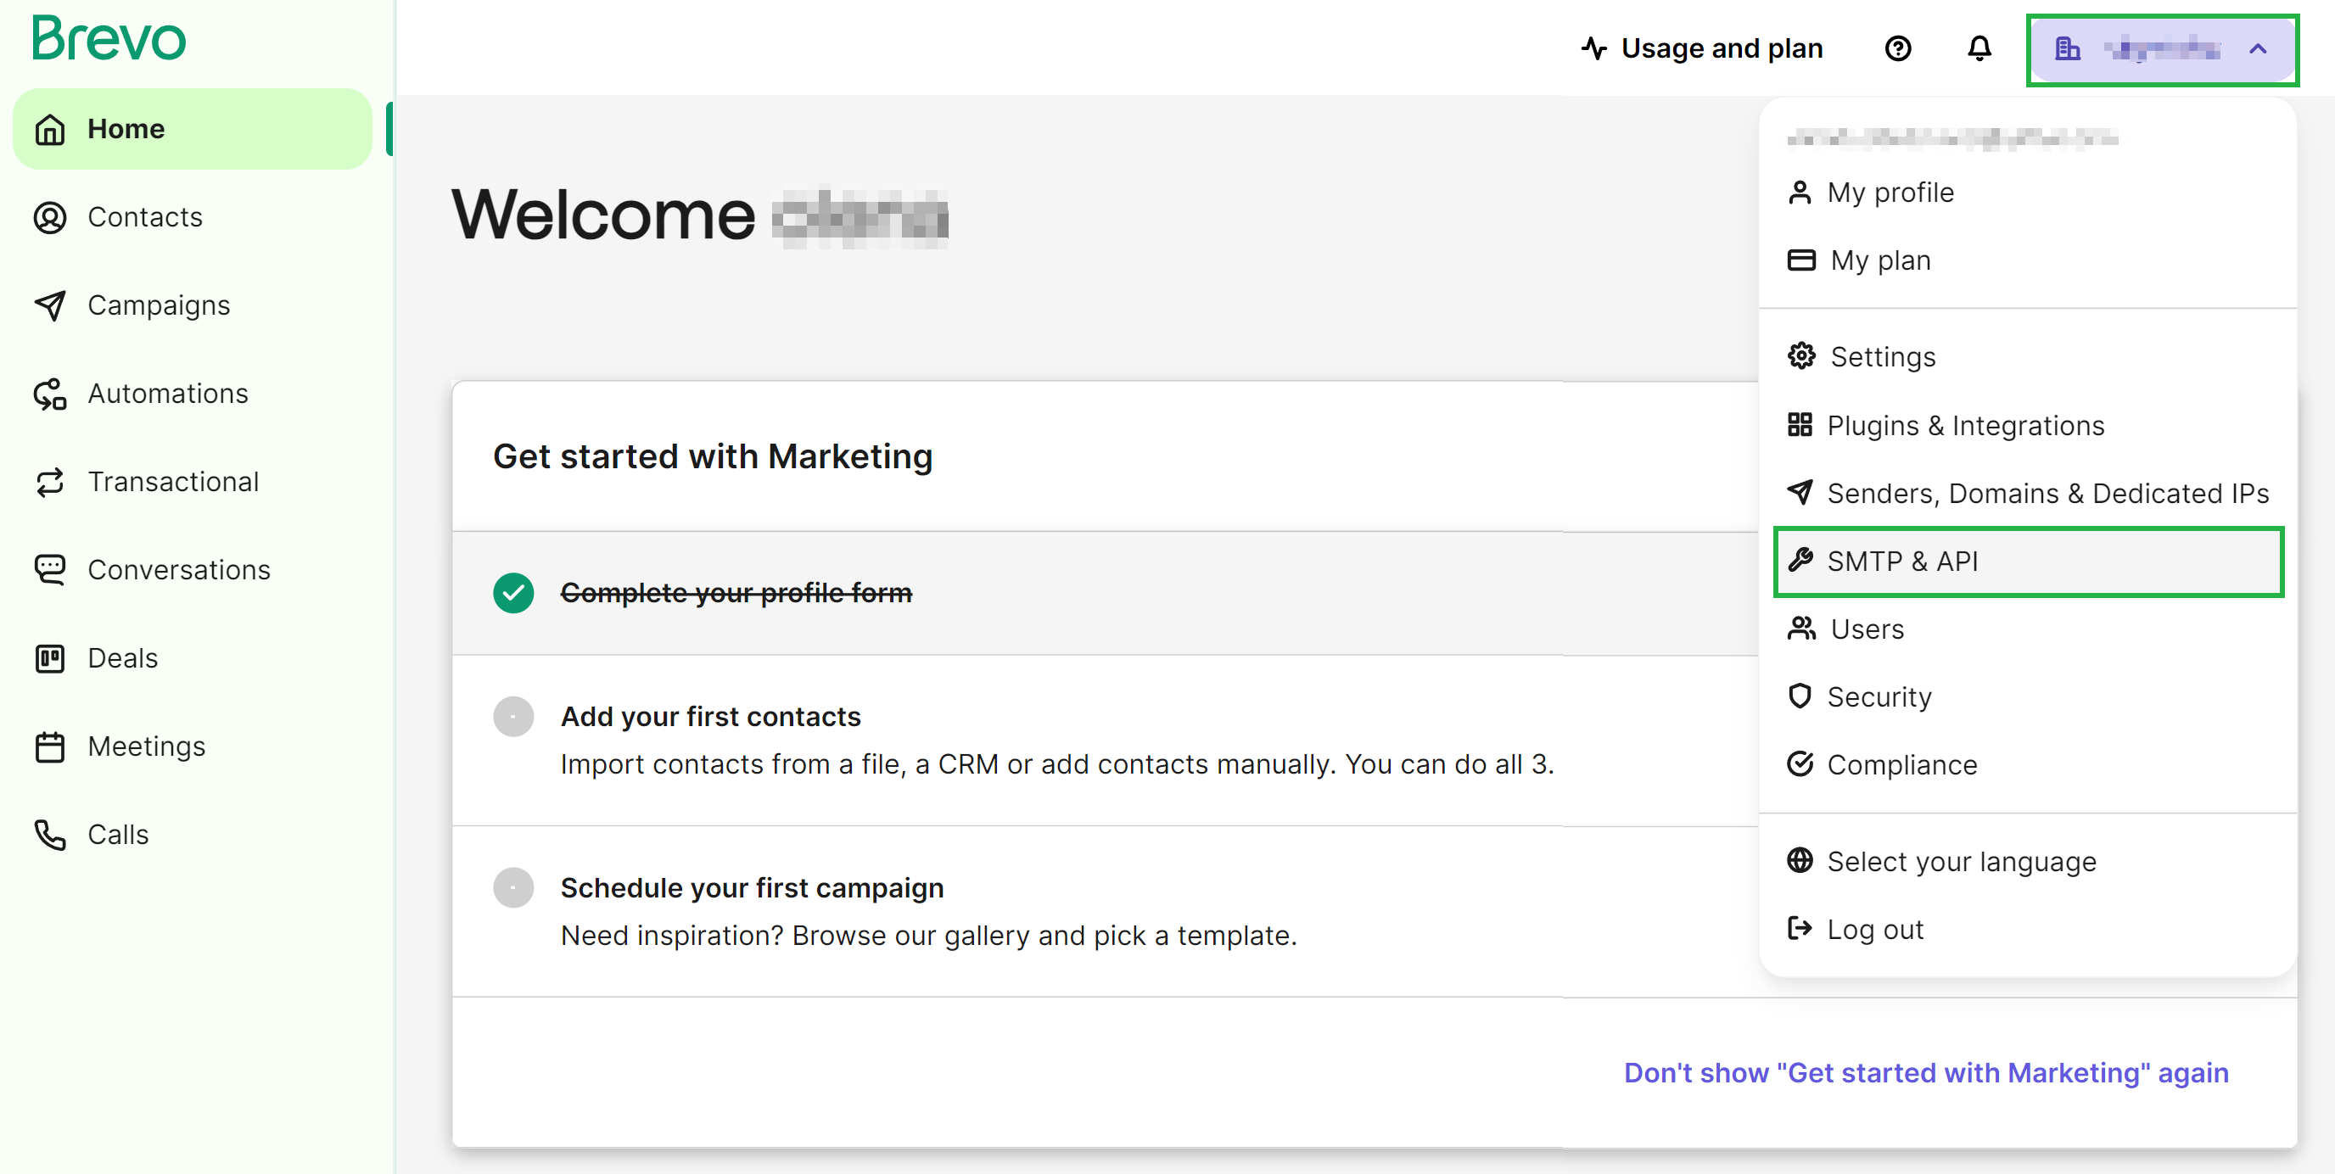Click the Meetings calendar icon
2335x1174 pixels.
point(50,746)
